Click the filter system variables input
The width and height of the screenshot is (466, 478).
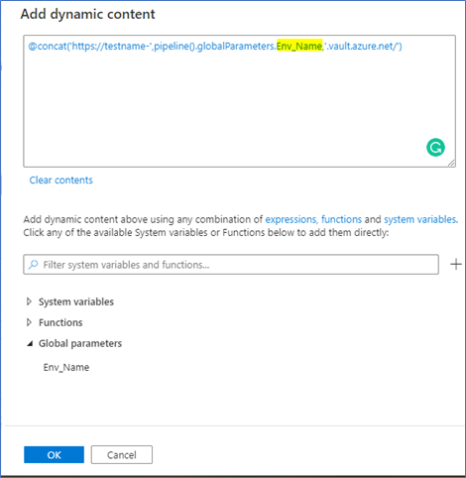(x=231, y=265)
